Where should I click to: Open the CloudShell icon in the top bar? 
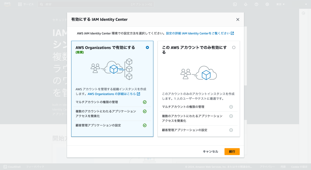pyautogui.click(x=235, y=4)
